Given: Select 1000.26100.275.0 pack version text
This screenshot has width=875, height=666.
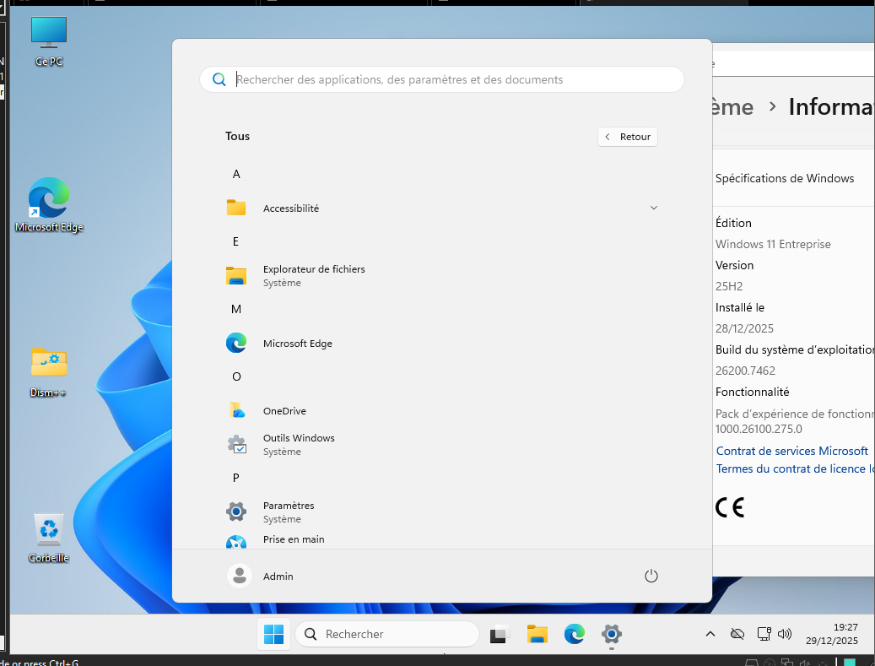Looking at the screenshot, I should click(759, 430).
